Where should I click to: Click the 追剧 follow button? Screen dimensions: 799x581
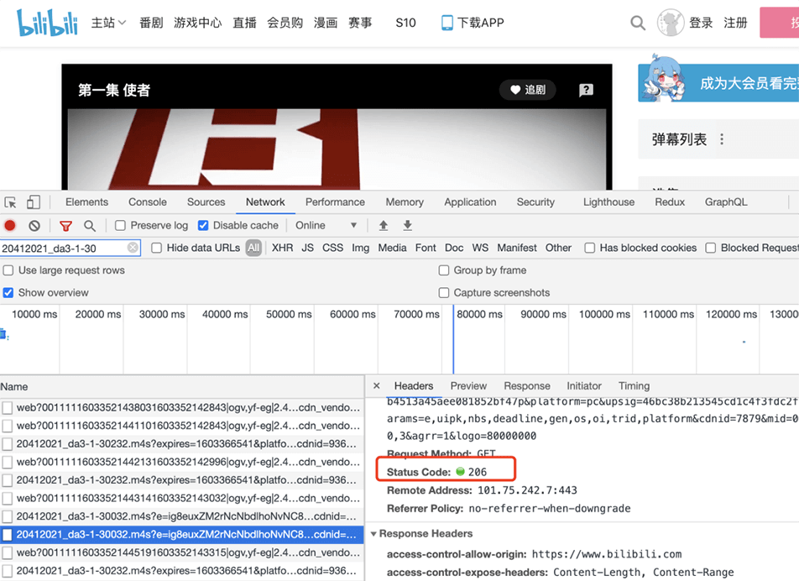527,90
